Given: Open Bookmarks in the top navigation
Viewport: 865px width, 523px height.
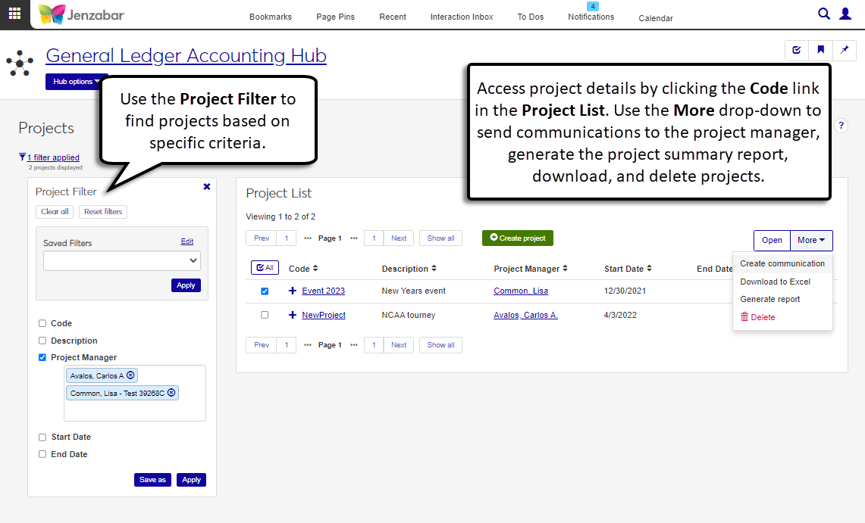Looking at the screenshot, I should click(271, 17).
